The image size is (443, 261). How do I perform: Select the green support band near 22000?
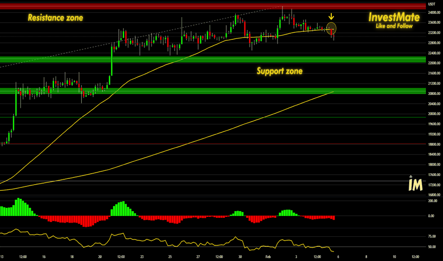click(x=213, y=59)
